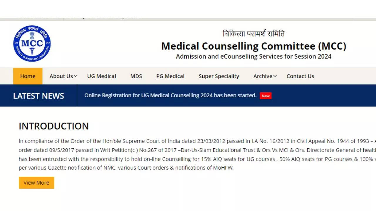Select the PG Medical menu entry
The width and height of the screenshot is (376, 211).
pos(170,76)
